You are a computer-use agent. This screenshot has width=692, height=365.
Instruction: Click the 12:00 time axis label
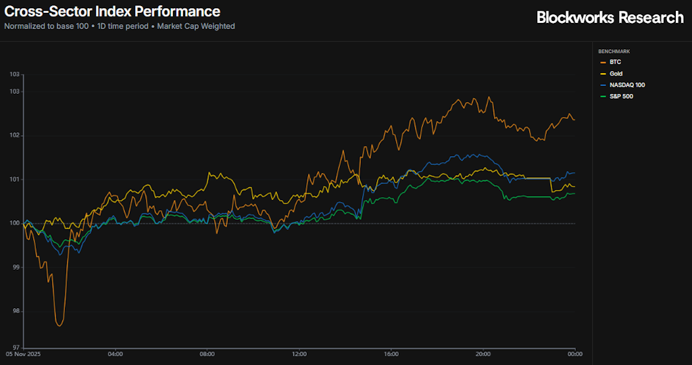point(299,354)
